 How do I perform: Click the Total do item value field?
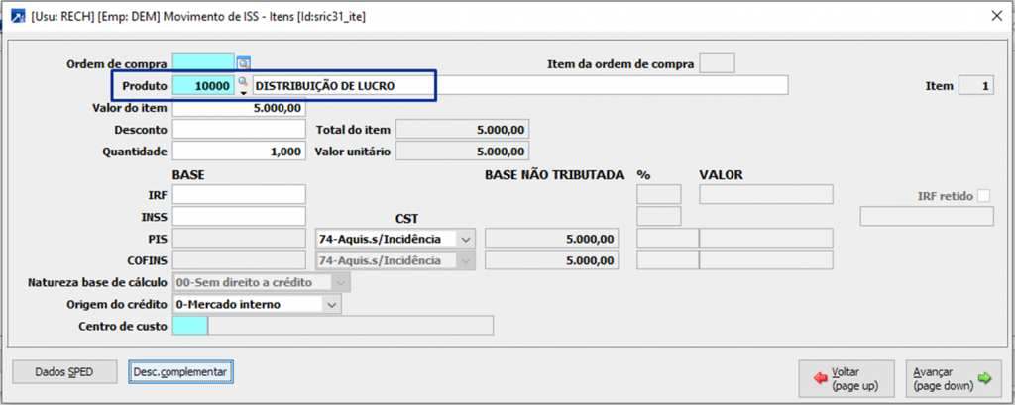click(462, 130)
